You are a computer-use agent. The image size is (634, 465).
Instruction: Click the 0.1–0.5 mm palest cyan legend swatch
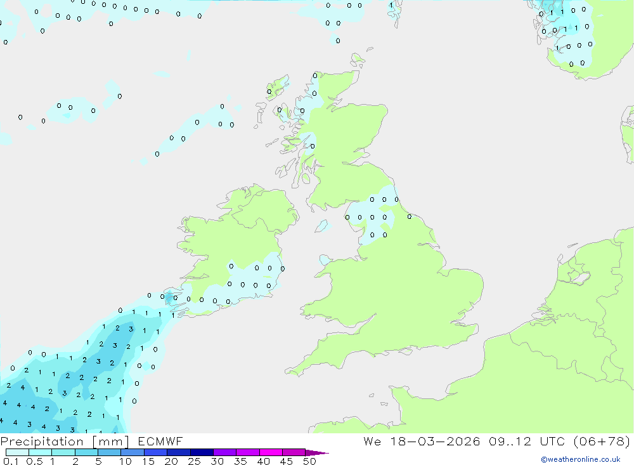coord(17,452)
